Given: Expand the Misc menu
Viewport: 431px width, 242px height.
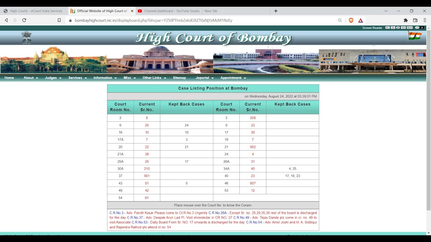Looking at the screenshot, I should [x=130, y=78].
